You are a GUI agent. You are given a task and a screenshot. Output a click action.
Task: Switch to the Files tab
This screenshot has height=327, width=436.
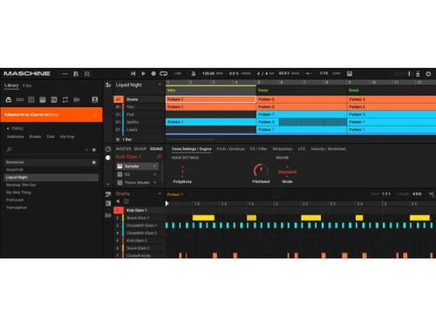click(27, 85)
